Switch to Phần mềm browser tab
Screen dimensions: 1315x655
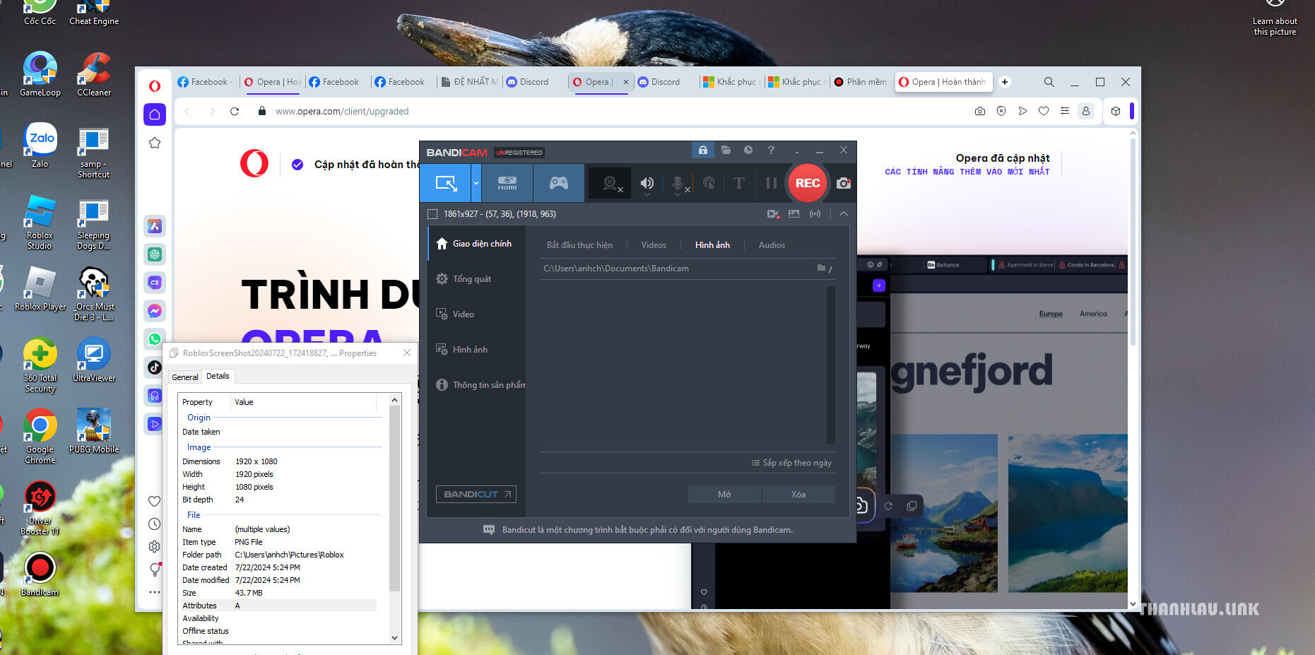coord(861,82)
